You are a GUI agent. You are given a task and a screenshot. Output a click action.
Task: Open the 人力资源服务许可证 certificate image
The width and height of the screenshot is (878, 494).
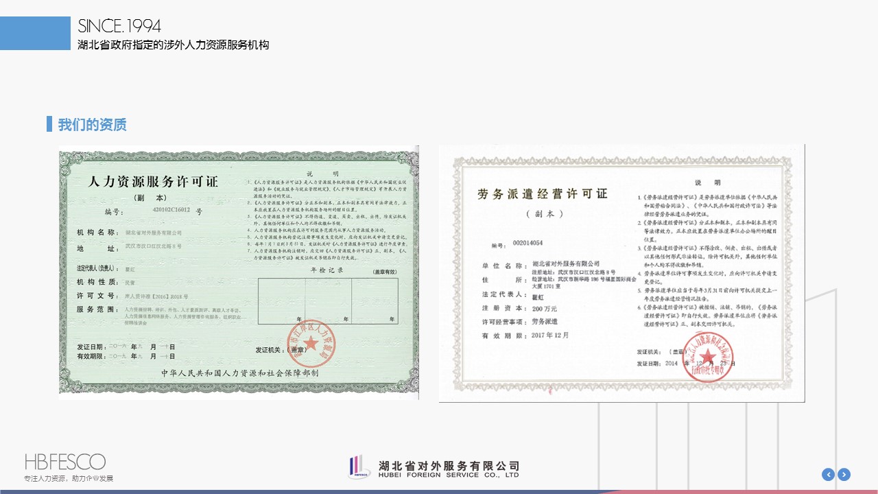point(239,273)
